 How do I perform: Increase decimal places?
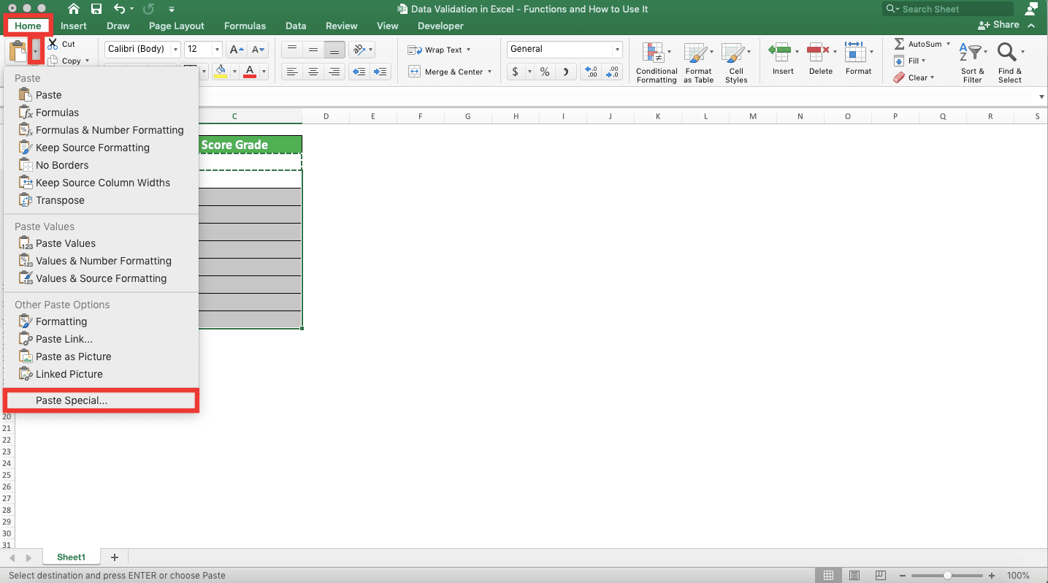coord(592,72)
